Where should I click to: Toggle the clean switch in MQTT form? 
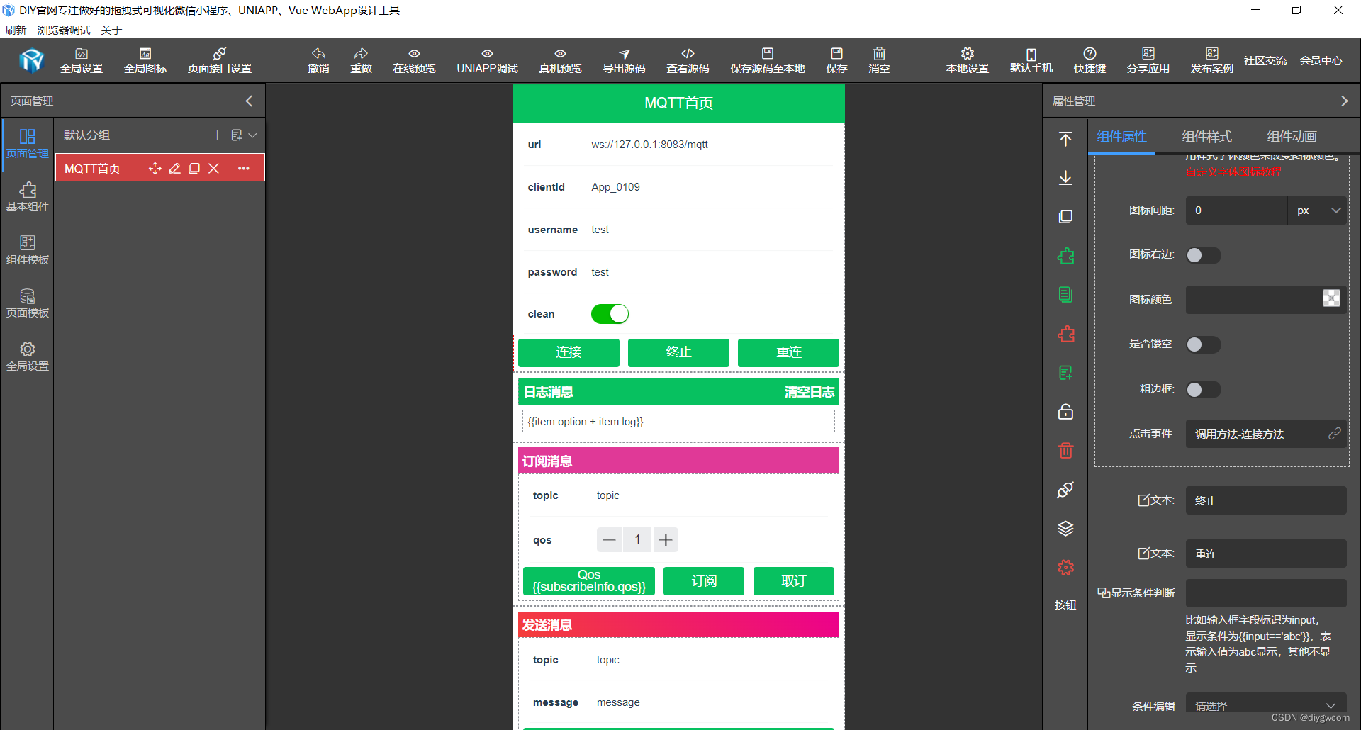pos(609,313)
